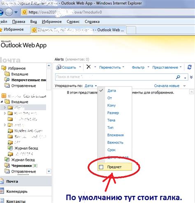Open the Непрочтенные письма folder
The height and width of the screenshot is (203, 195).
point(29,80)
